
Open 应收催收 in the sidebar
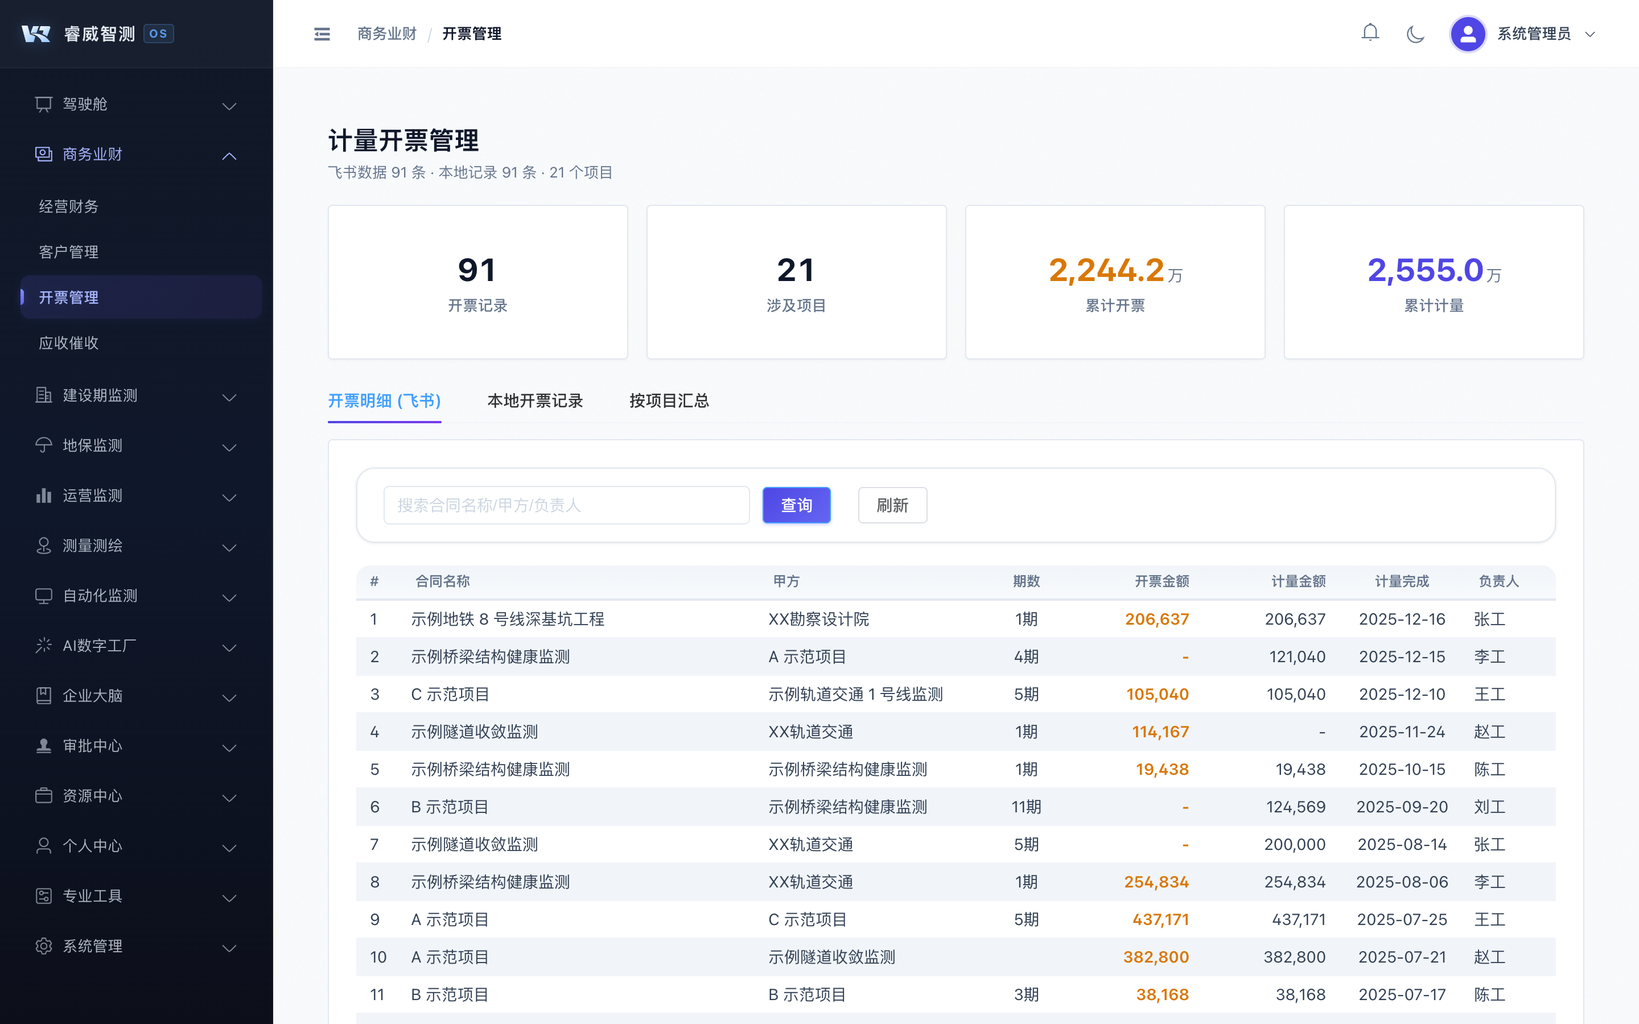[69, 344]
